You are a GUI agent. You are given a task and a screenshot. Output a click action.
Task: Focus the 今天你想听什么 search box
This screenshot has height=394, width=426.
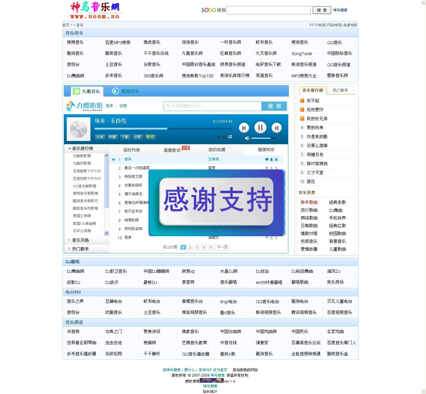point(213,106)
